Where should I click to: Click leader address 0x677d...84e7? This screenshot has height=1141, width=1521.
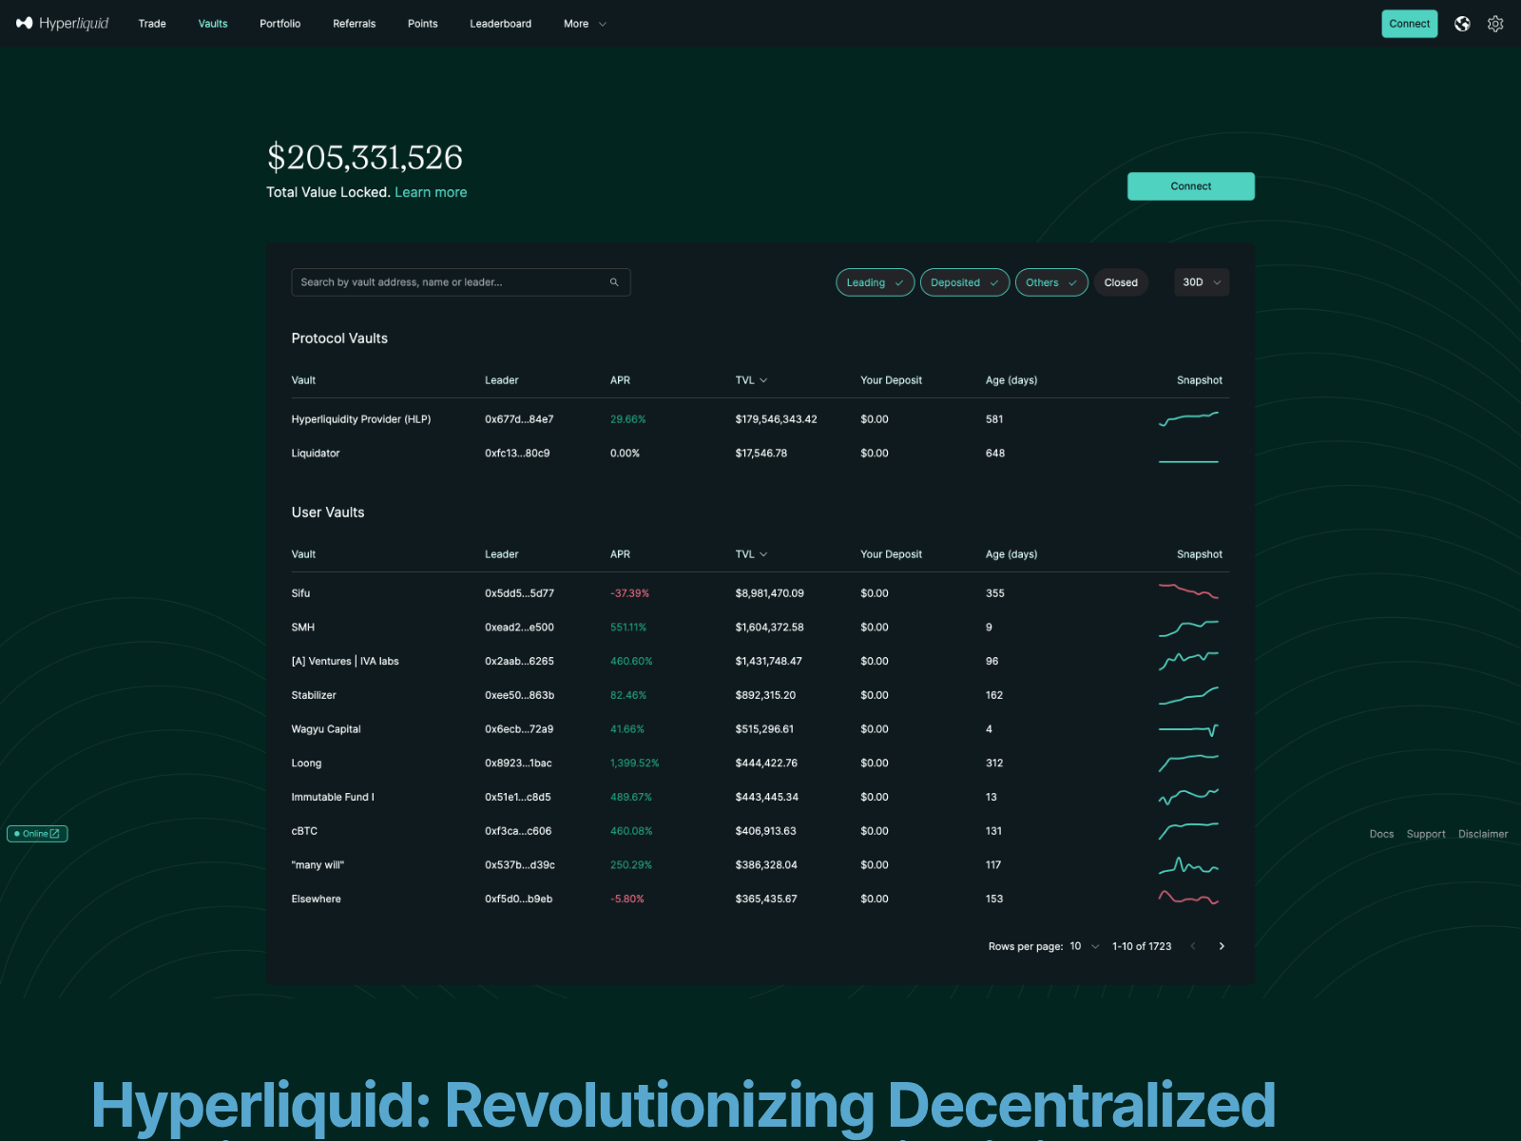pyautogui.click(x=519, y=419)
